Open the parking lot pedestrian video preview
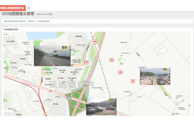The width and height of the screenshot is (194, 122). click(x=155, y=76)
